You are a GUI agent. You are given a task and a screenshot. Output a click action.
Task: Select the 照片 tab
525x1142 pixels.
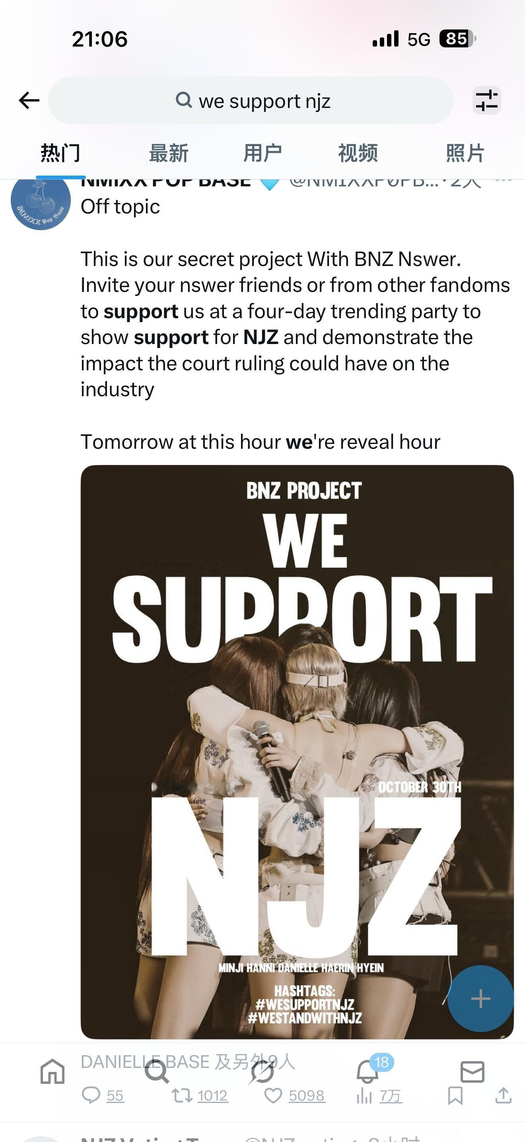465,153
